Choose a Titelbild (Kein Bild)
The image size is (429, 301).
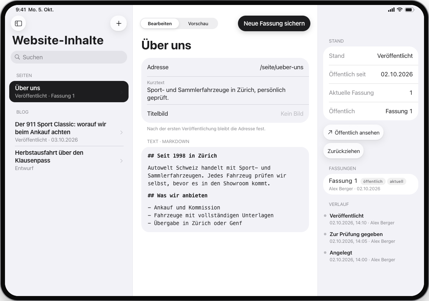225,114
